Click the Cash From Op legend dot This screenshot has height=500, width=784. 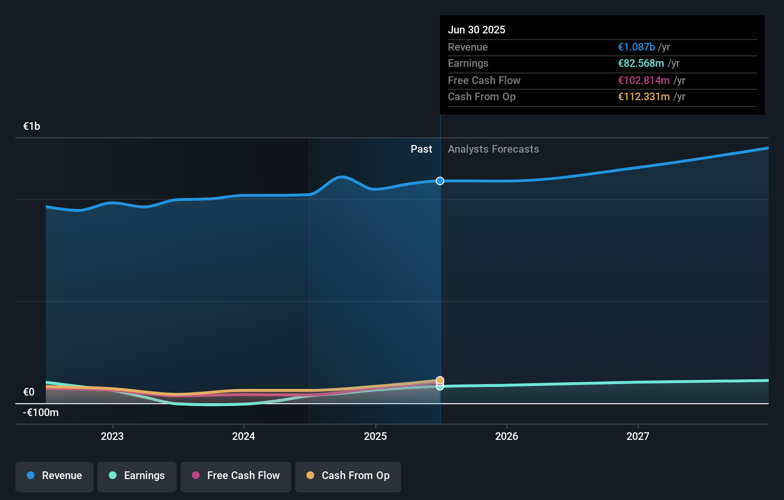tap(310, 476)
